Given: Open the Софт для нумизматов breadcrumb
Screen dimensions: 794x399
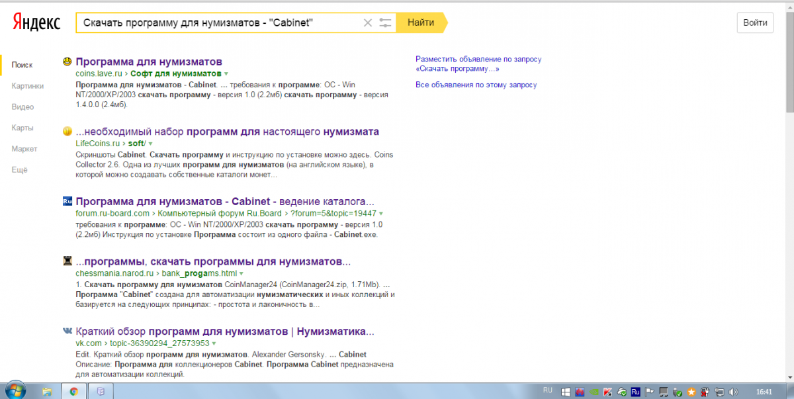Looking at the screenshot, I should point(175,73).
